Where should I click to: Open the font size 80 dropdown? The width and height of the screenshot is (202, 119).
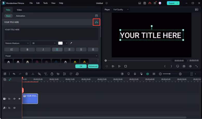(44, 43)
